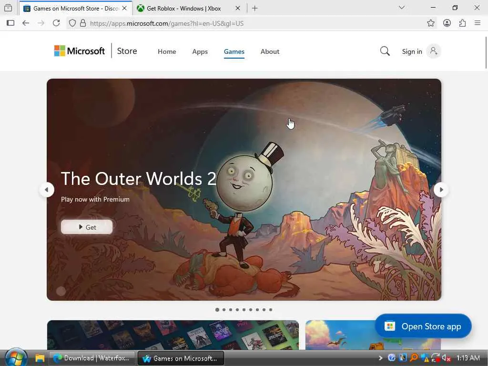The height and width of the screenshot is (366, 488).
Task: Open the extensions puzzle icon
Action: (462, 23)
